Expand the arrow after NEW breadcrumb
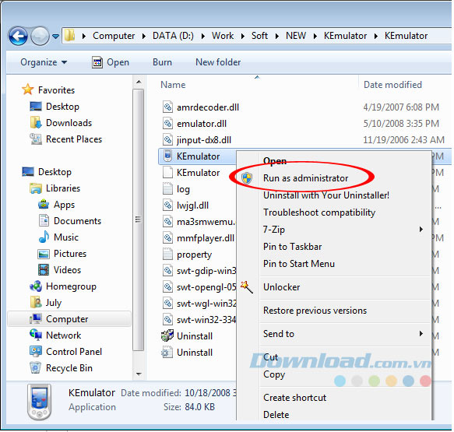The image size is (454, 432). coord(315,36)
